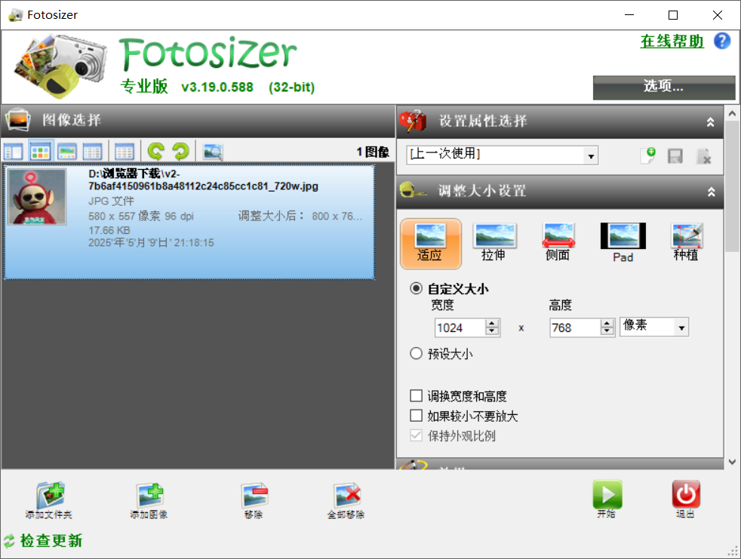Open the image preview magnifier icon
The image size is (741, 559).
point(214,152)
